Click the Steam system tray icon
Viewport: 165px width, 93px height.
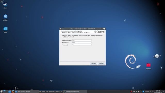pyautogui.click(x=134, y=91)
